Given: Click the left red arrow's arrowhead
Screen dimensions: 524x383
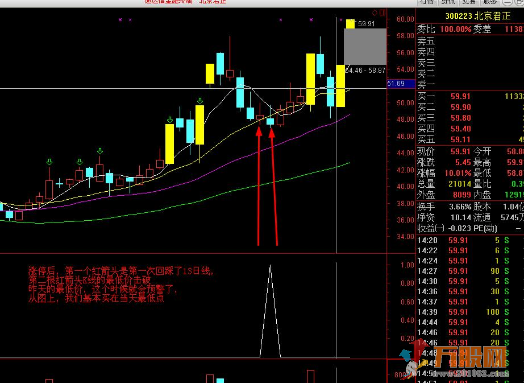Looking at the screenshot, I should [x=259, y=131].
